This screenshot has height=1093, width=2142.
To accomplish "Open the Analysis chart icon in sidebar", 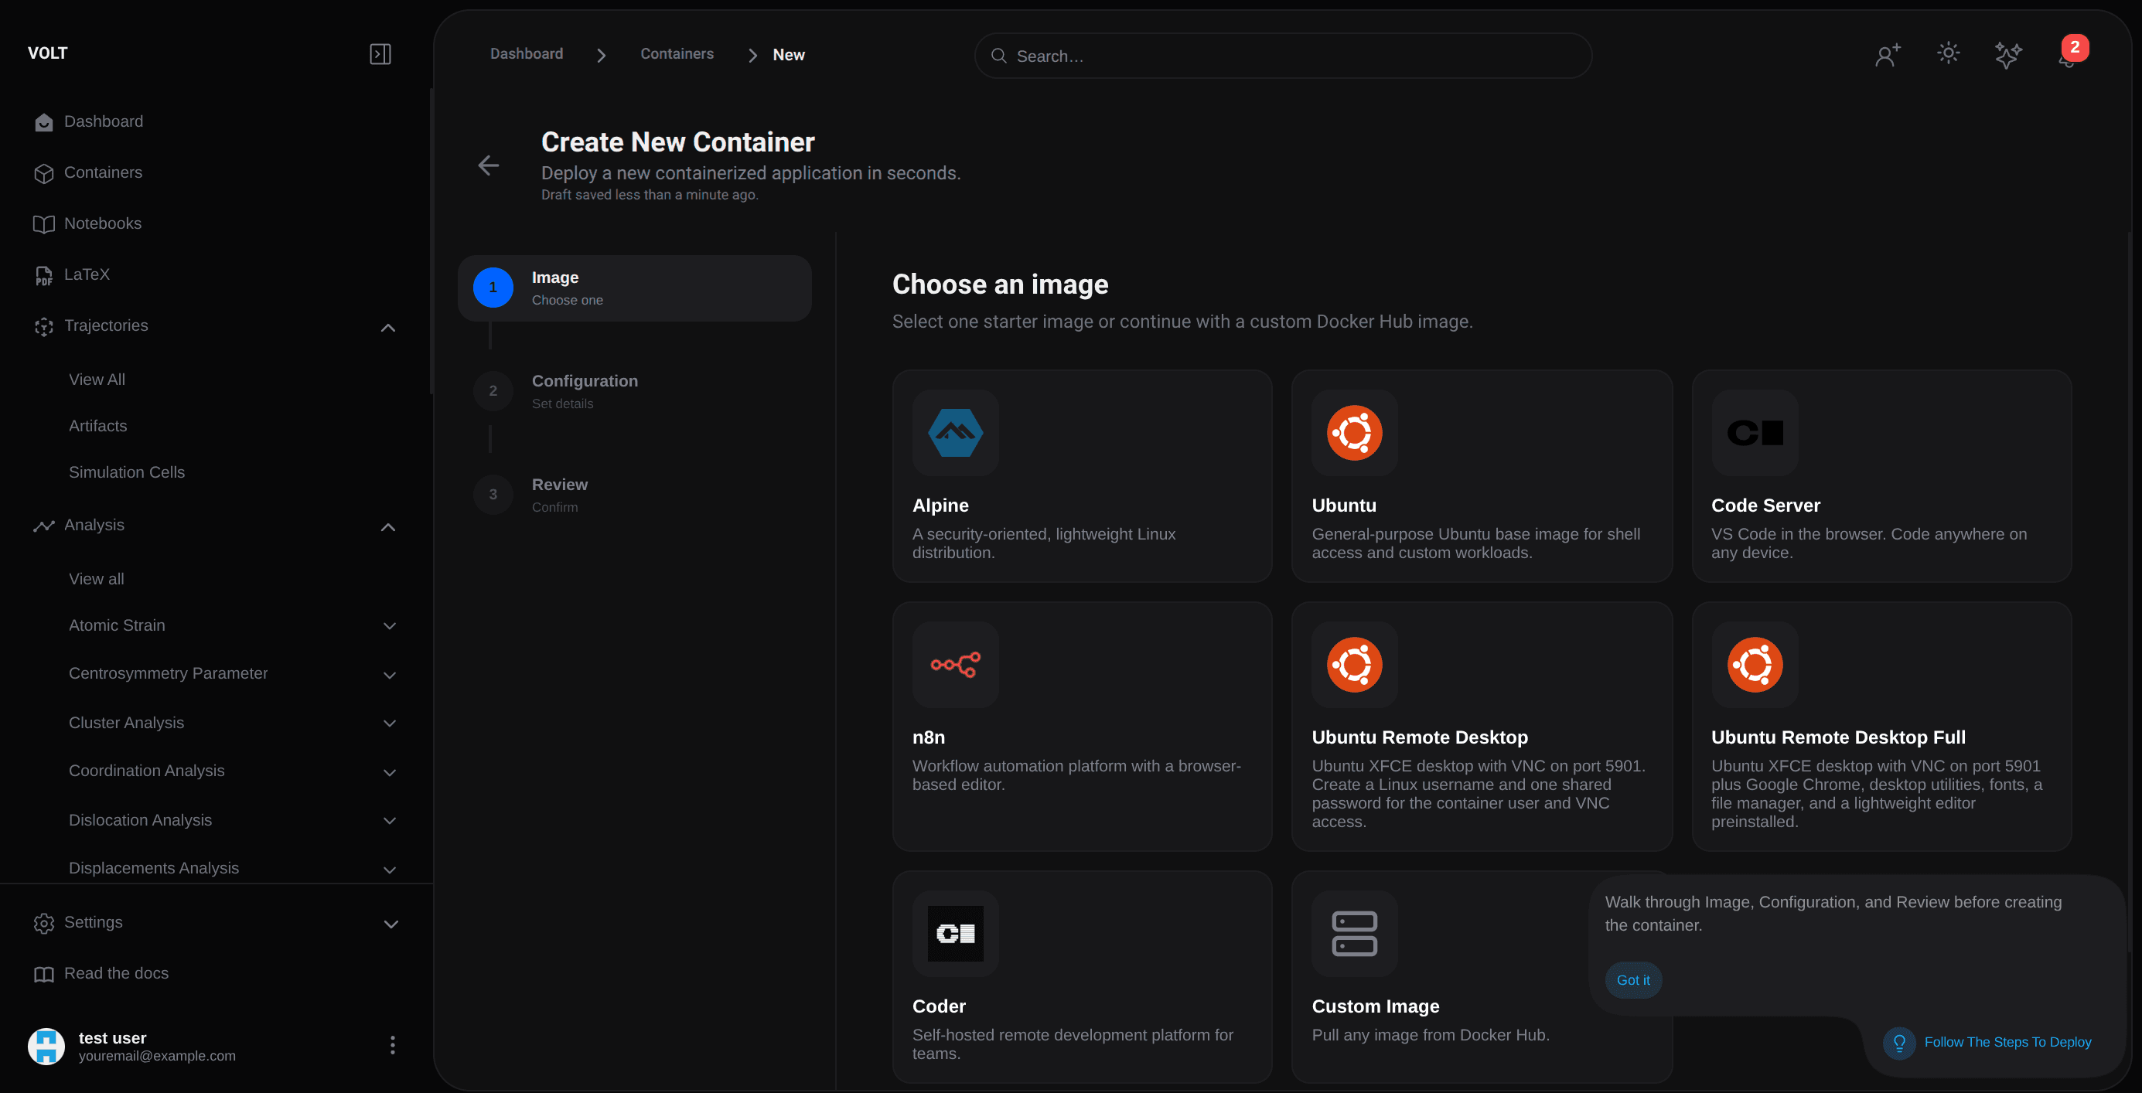I will 44,526.
